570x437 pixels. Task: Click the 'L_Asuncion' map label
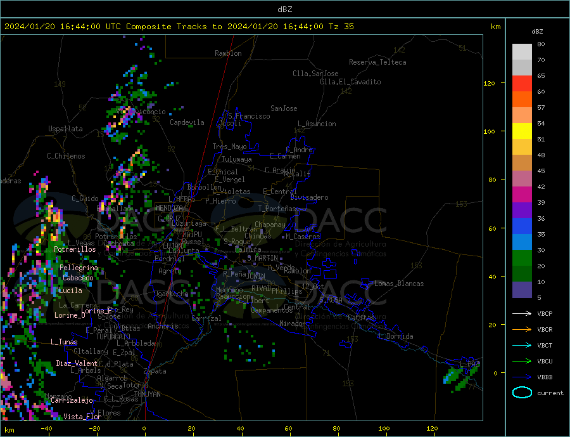coord(317,124)
